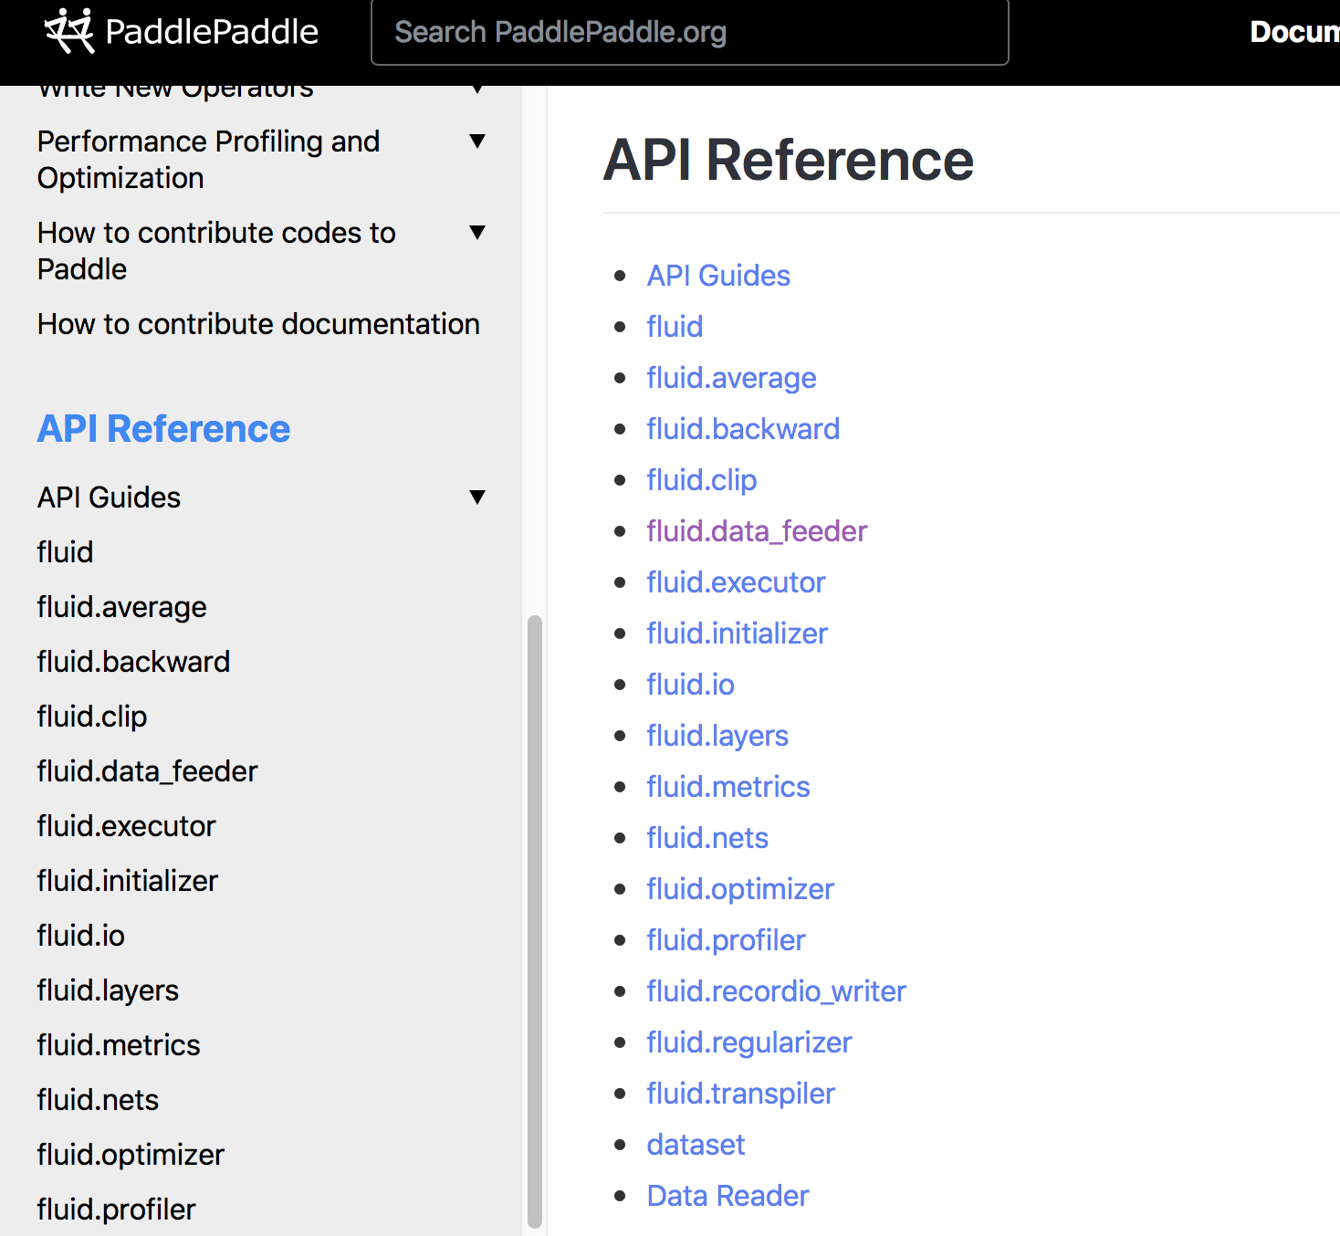This screenshot has height=1236, width=1340.
Task: Open the fluid link in content list
Action: click(675, 327)
